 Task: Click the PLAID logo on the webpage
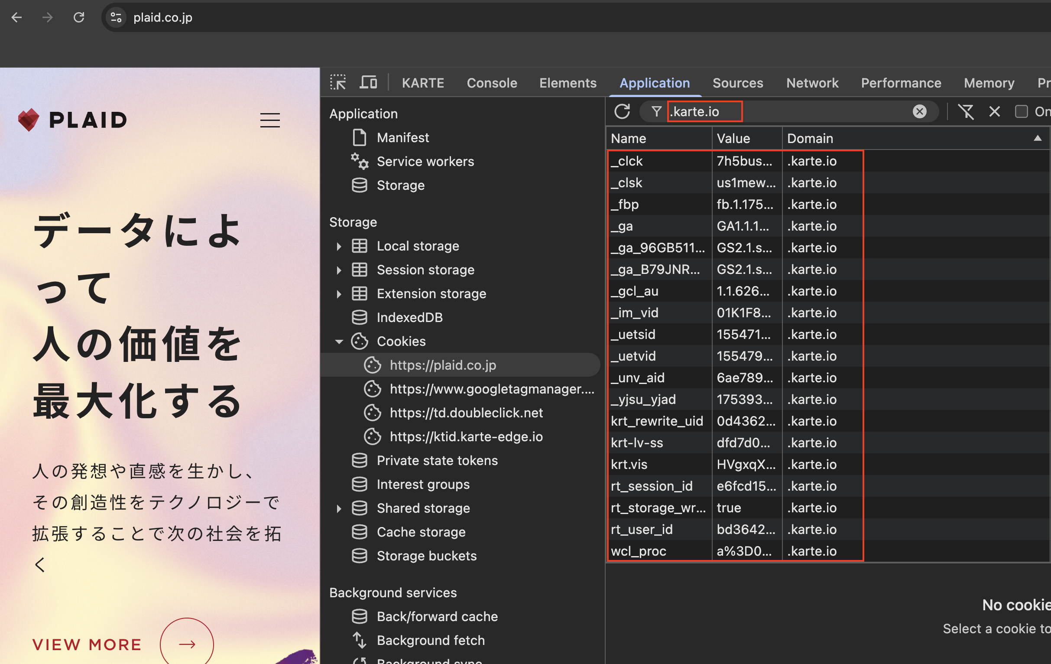tap(72, 120)
